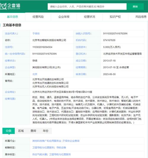Click the 法定代表人 label link
Image resolution: width=148 pixels, height=158 pixels.
[11, 34]
